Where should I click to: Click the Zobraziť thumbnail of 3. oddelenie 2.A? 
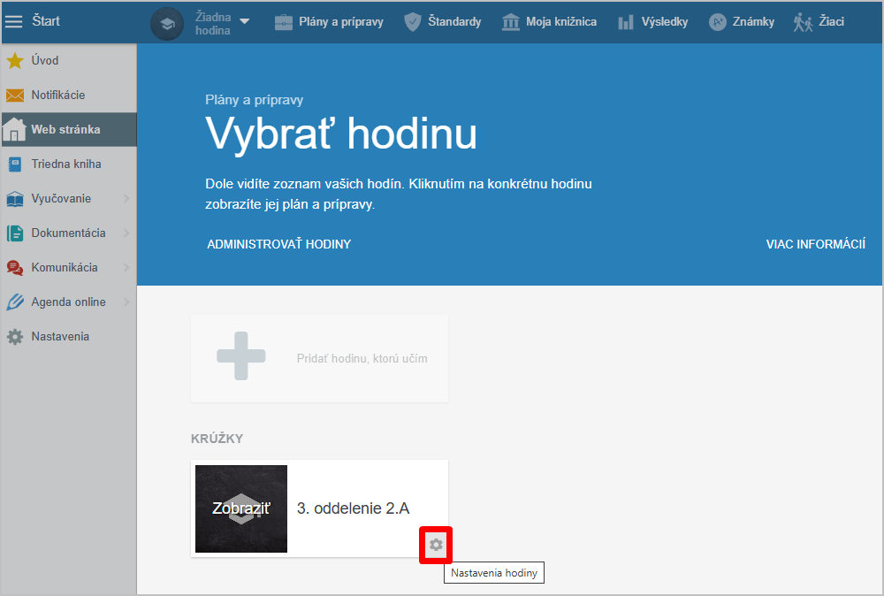coord(241,508)
